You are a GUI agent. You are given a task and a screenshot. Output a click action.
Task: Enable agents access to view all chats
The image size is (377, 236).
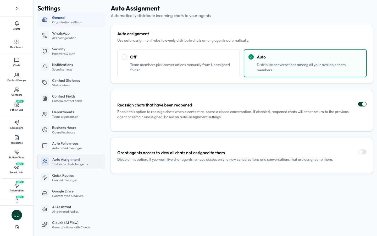tap(362, 152)
